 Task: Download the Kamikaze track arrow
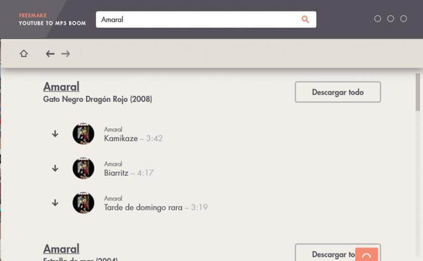[x=55, y=134]
